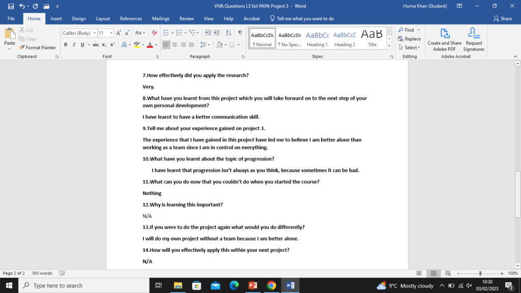Open PowerPoint from the taskbar
Viewport: 521px width, 293px height.
point(252,285)
